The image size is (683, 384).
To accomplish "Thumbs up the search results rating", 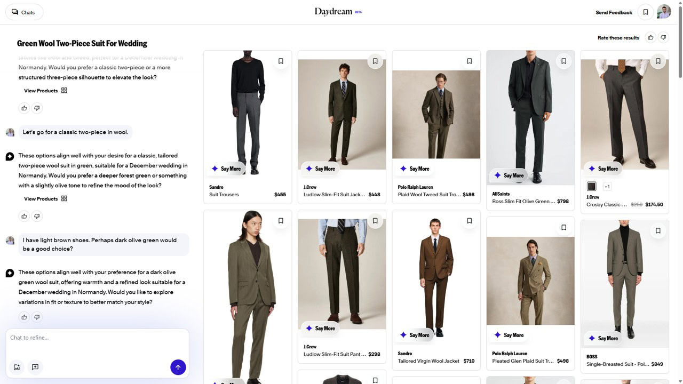I will click(x=650, y=37).
